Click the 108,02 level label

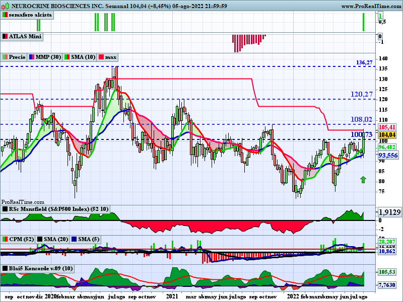point(362,119)
